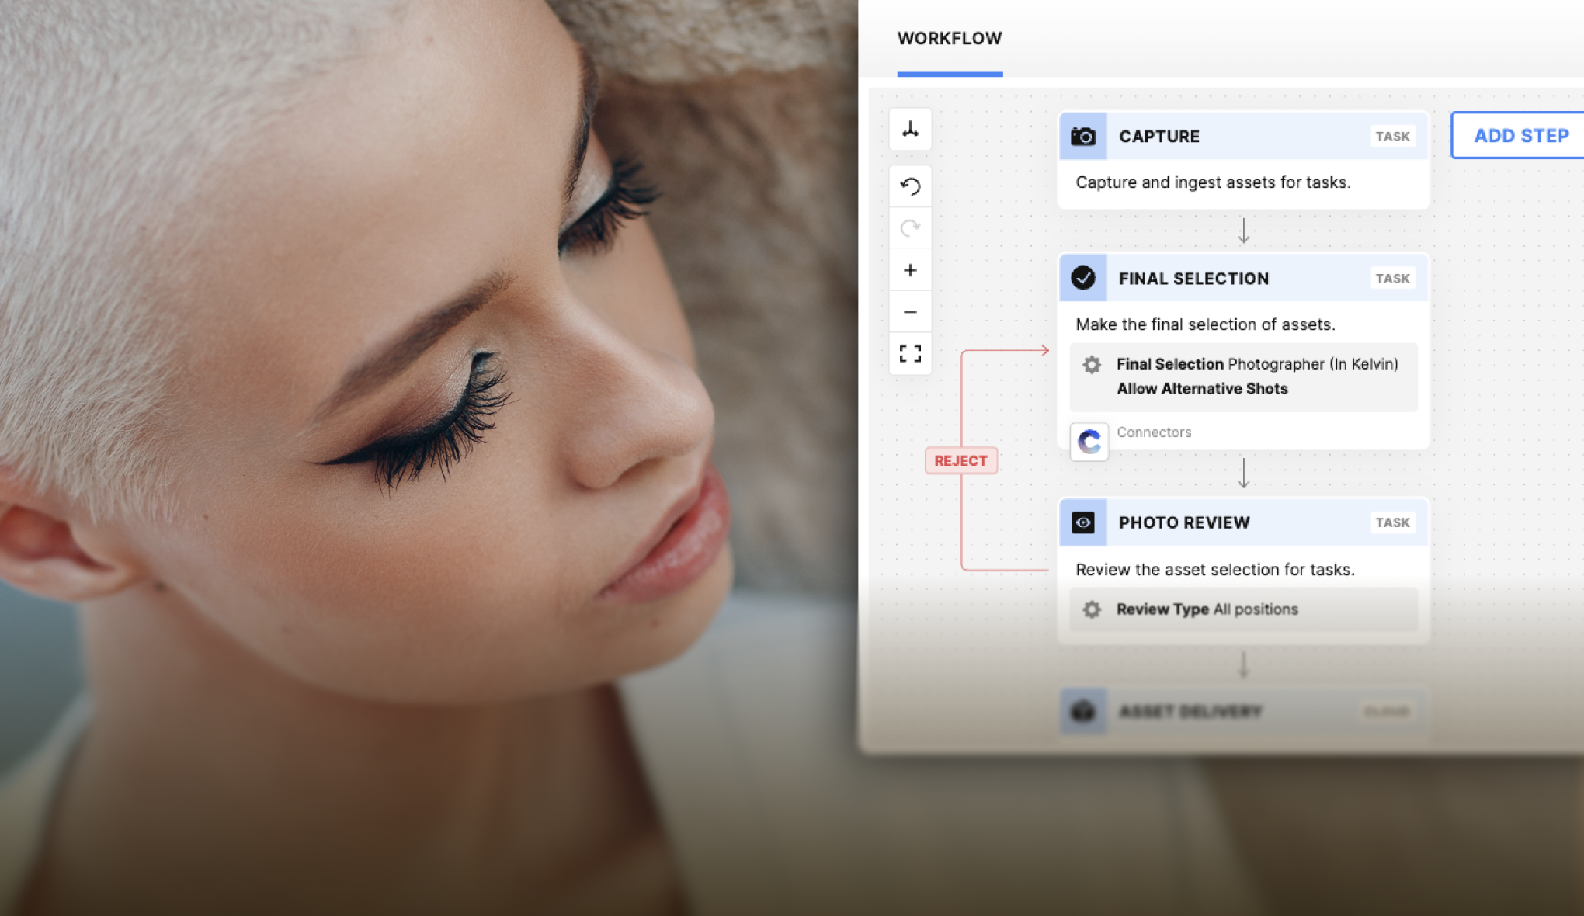
Task: Fit workflow to screen icon
Action: pos(910,354)
